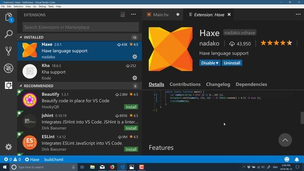Open the Source Control view
Viewport: 304px width, 171px height.
pyautogui.click(x=9, y=51)
